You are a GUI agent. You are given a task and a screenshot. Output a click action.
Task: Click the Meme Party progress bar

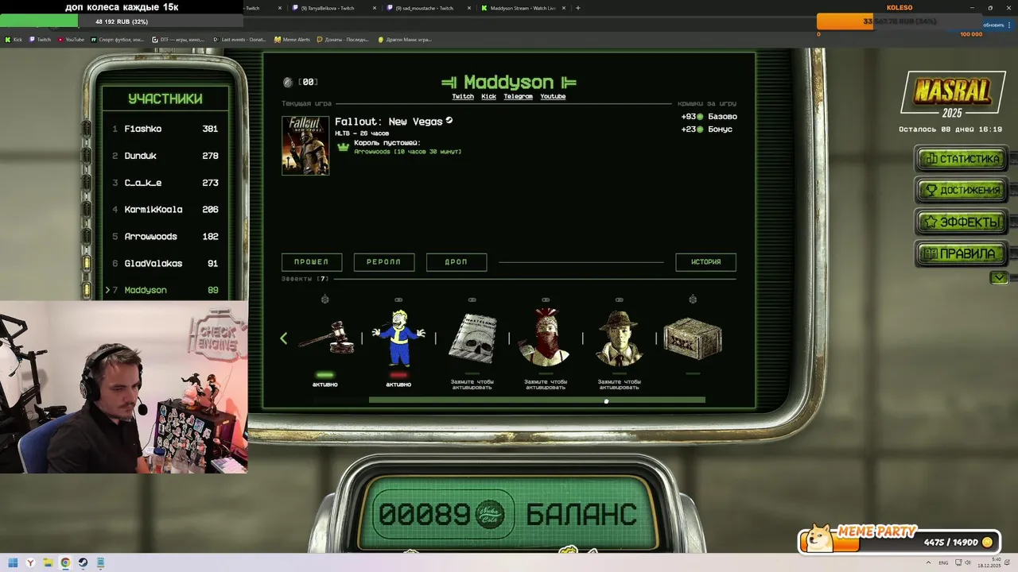coord(901,543)
